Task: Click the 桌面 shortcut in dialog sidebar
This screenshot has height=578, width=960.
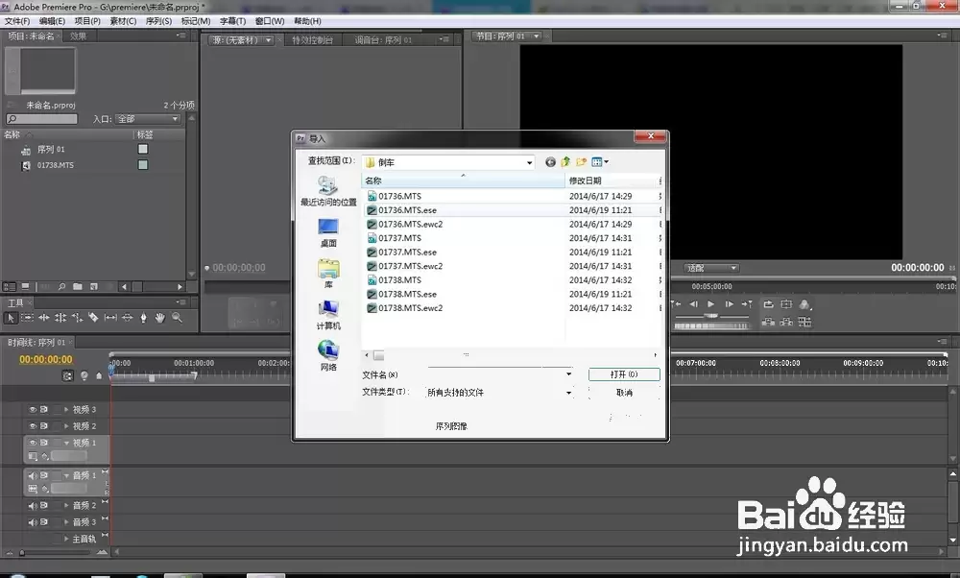Action: tap(328, 232)
